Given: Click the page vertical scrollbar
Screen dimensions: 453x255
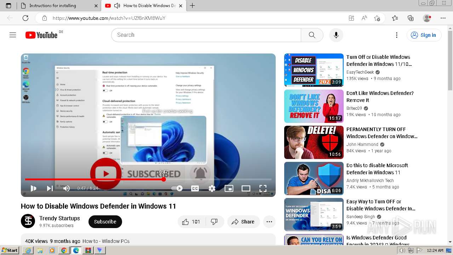Looking at the screenshot, I should (450, 135).
